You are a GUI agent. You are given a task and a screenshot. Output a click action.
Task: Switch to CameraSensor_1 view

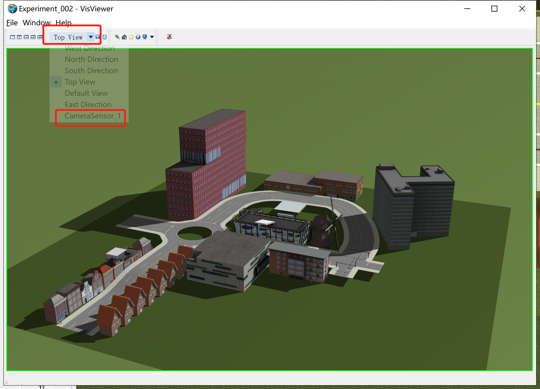click(x=89, y=116)
